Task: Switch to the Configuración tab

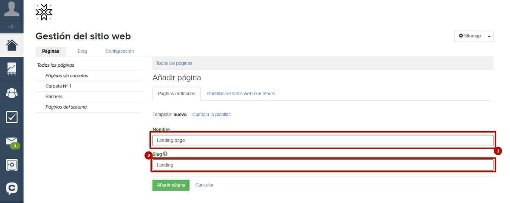Action: coord(120,51)
